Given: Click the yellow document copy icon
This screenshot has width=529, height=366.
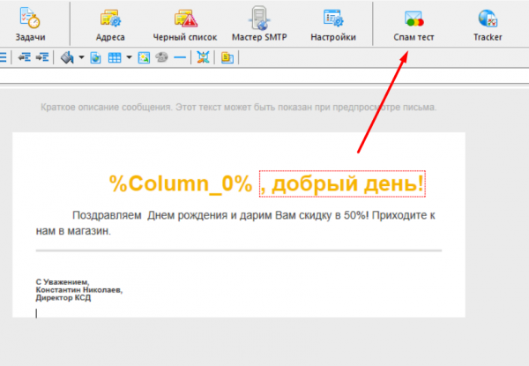Looking at the screenshot, I should (x=227, y=57).
